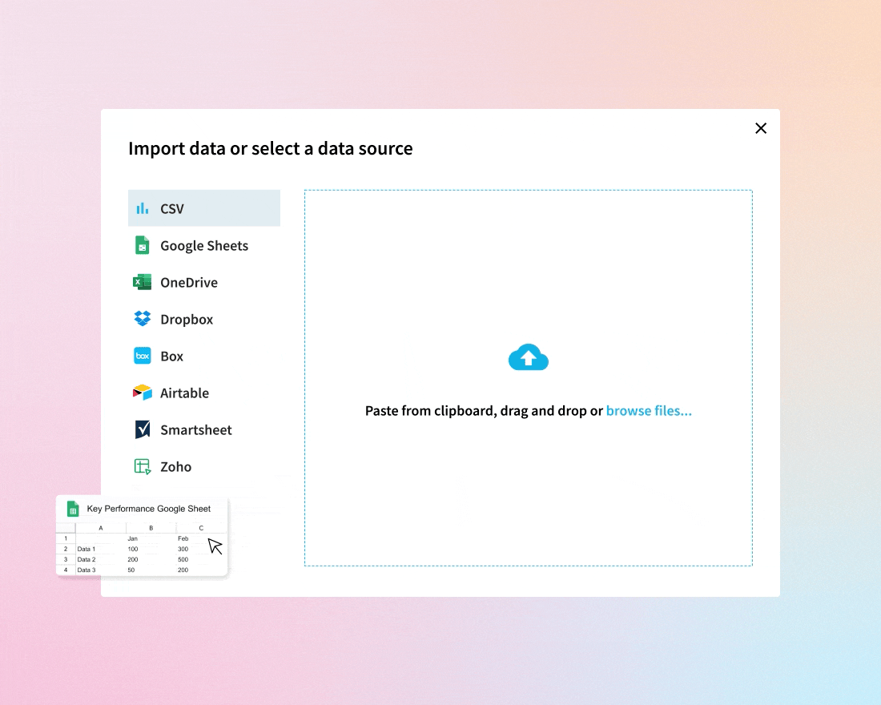Screen dimensions: 881x705
Task: Click the '500' cell in Feb column
Action: [183, 559]
